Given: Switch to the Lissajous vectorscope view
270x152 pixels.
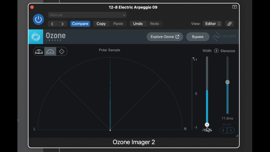Looking at the screenshot, I should pos(61,51).
